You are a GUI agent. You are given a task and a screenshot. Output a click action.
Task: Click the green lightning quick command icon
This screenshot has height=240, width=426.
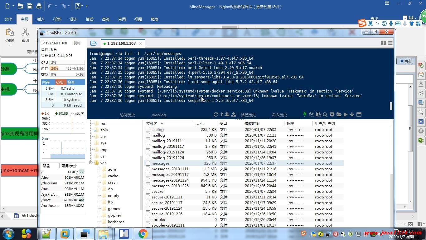(x=305, y=114)
